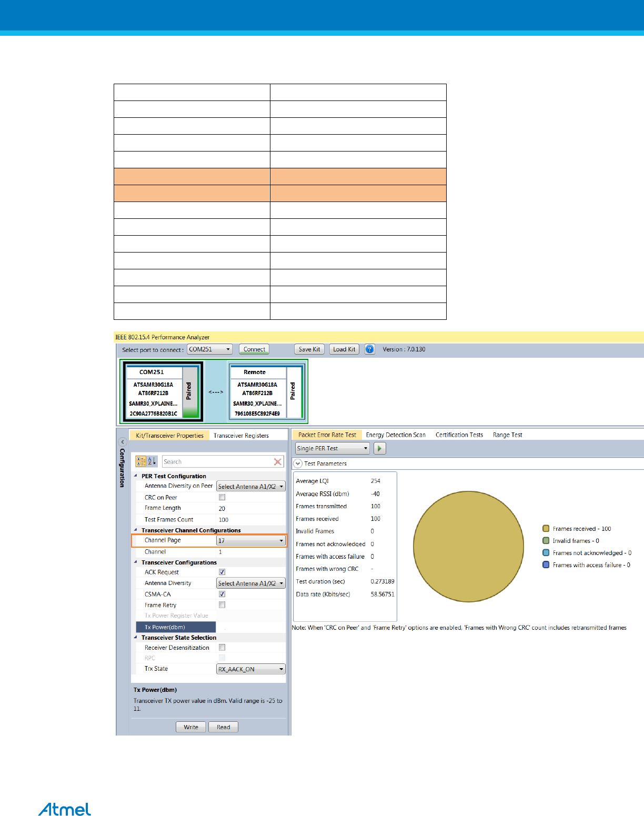Switch property grid to categorized view
This screenshot has width=644, height=816.
pos(140,461)
